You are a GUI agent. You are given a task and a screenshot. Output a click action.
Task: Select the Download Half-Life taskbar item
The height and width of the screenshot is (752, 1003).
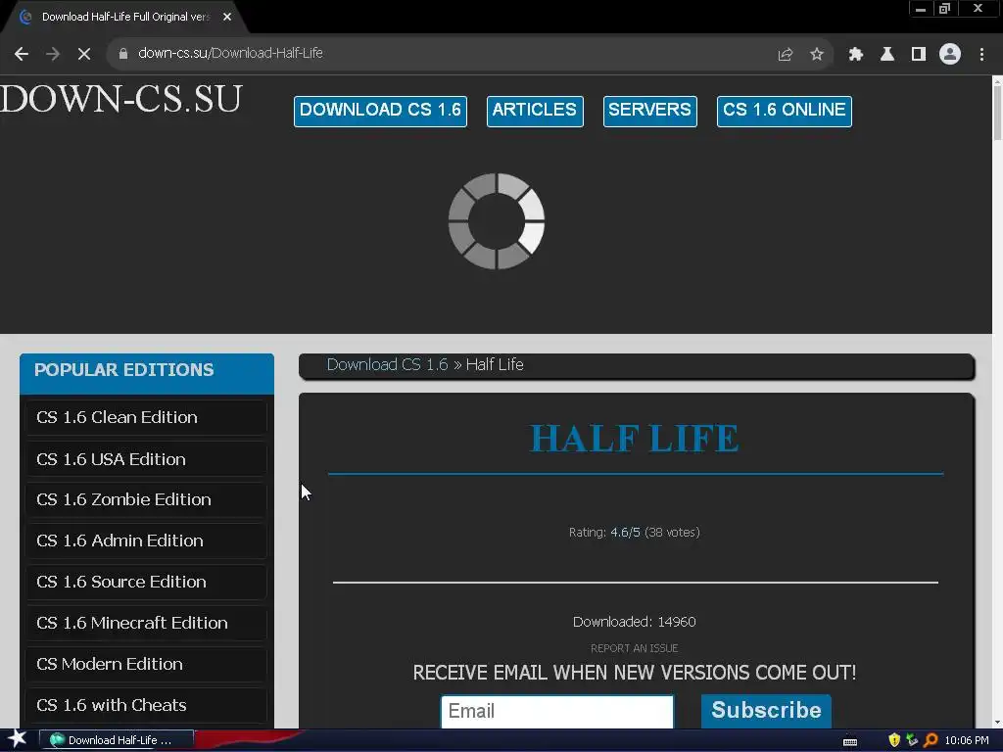[117, 740]
